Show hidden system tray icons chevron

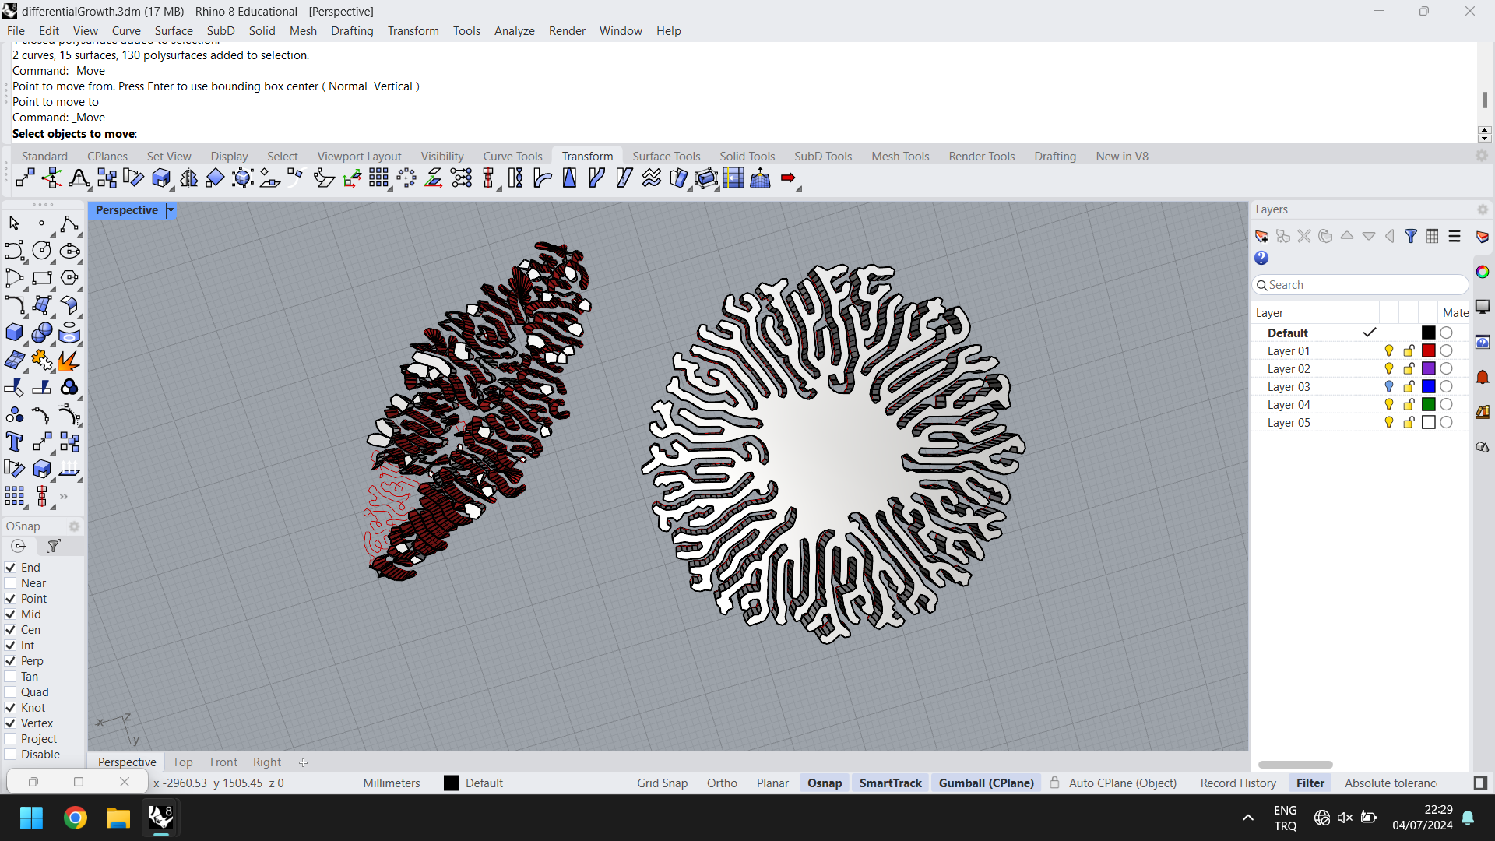click(x=1248, y=818)
